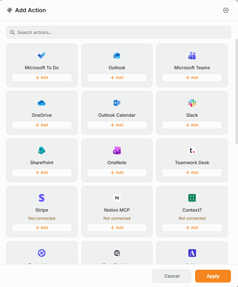Viewport: 238px width, 287px height.
Task: Click the Notion MCP icon
Action: click(x=117, y=198)
